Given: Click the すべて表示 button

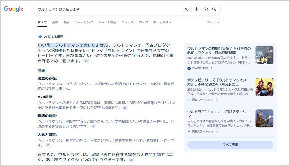Looking at the screenshot, I should 230,145.
